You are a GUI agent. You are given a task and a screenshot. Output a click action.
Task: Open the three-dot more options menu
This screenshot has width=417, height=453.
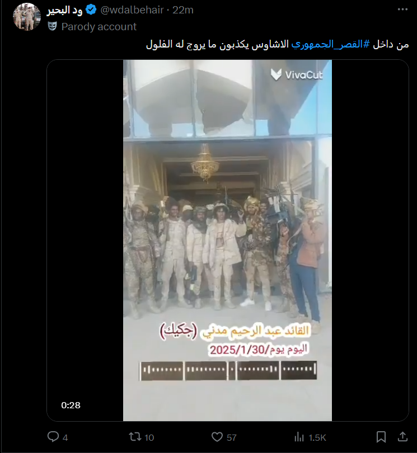pos(402,10)
